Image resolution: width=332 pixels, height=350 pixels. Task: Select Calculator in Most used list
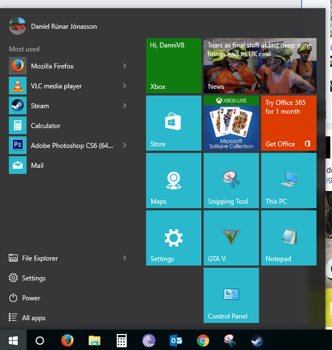tap(45, 126)
